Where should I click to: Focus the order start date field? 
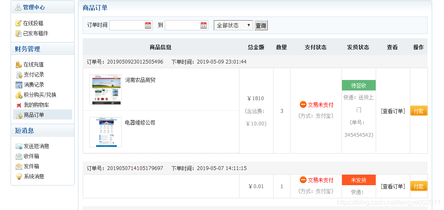[131, 25]
